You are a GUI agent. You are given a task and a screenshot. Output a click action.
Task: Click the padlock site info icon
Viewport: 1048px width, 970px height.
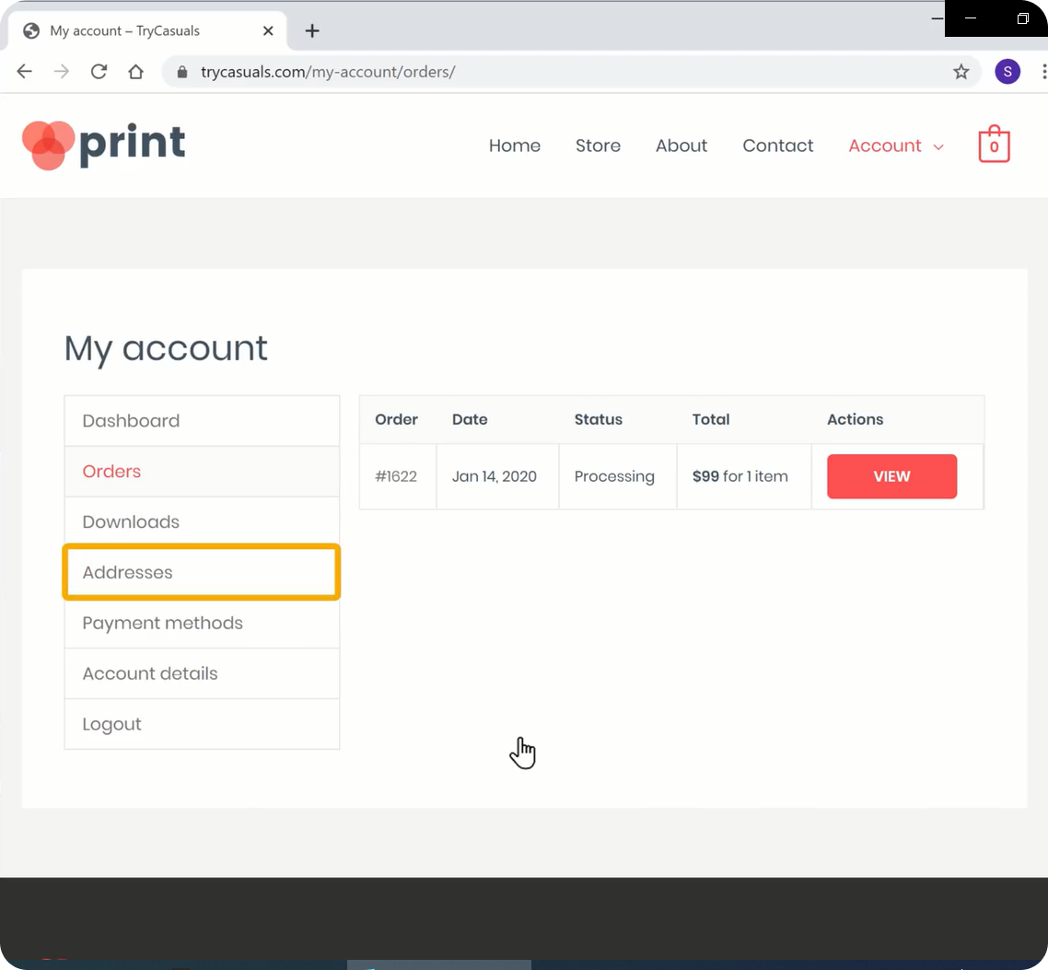tap(181, 72)
